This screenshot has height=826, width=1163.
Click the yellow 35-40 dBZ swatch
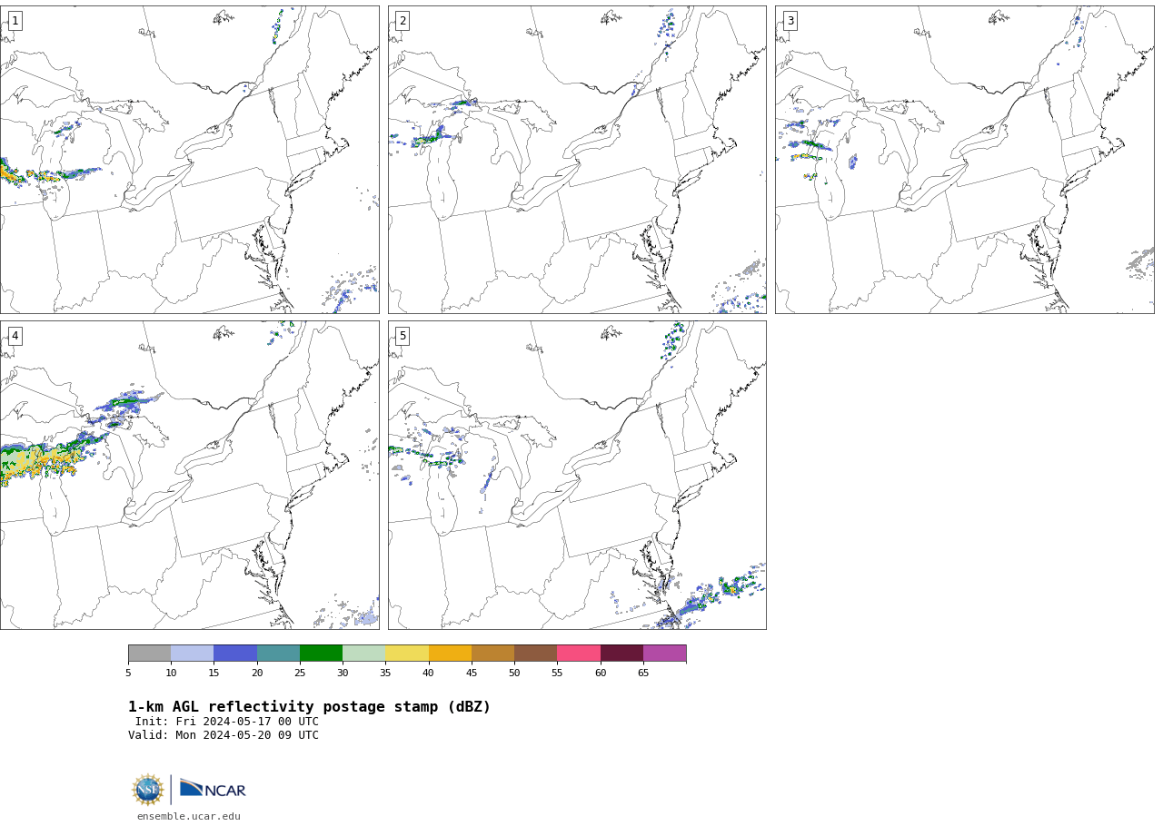pyautogui.click(x=407, y=654)
